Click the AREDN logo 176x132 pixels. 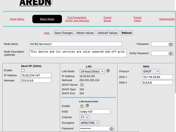(36, 3)
